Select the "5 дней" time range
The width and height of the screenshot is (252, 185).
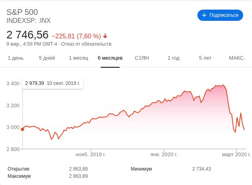click(47, 58)
